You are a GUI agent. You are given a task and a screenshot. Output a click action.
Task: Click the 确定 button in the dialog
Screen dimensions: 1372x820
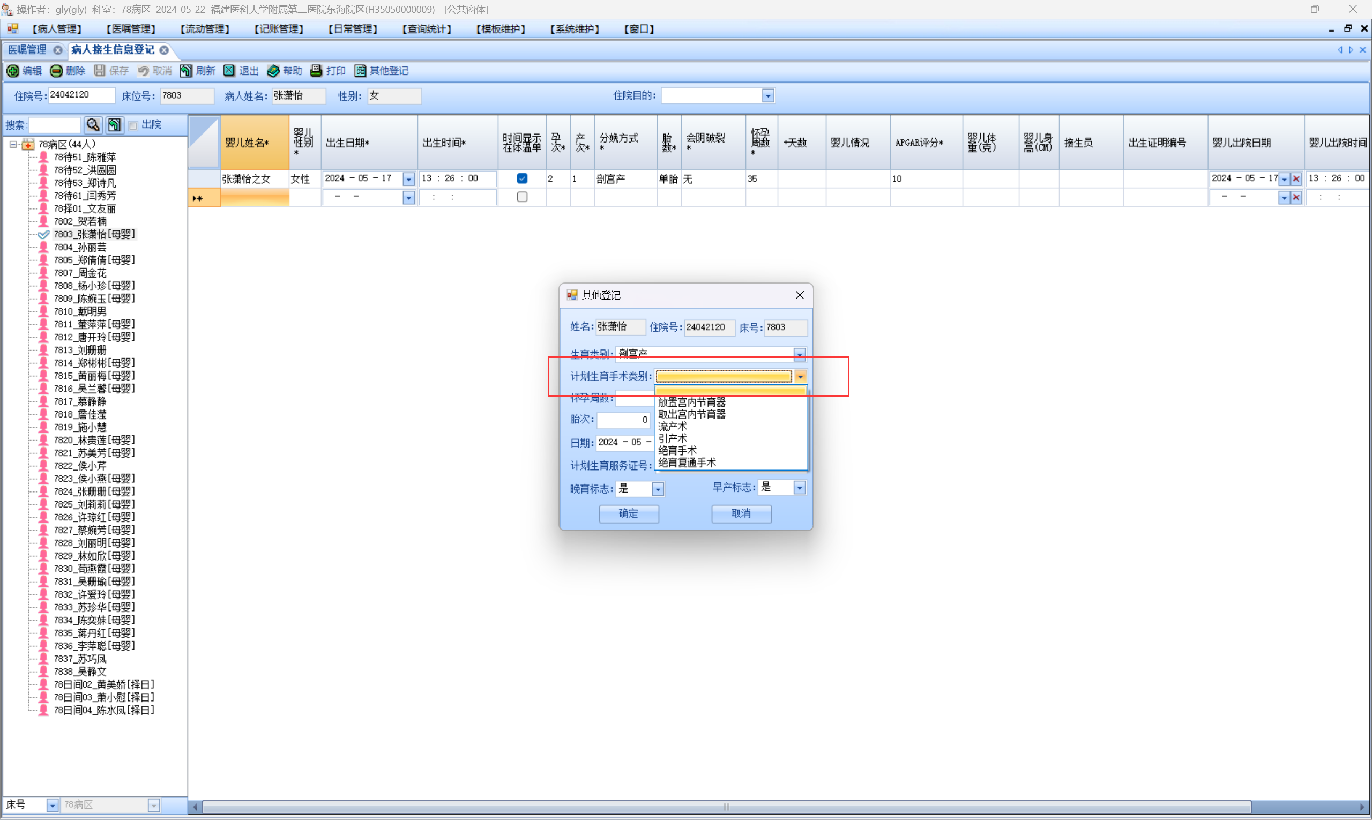pos(629,514)
